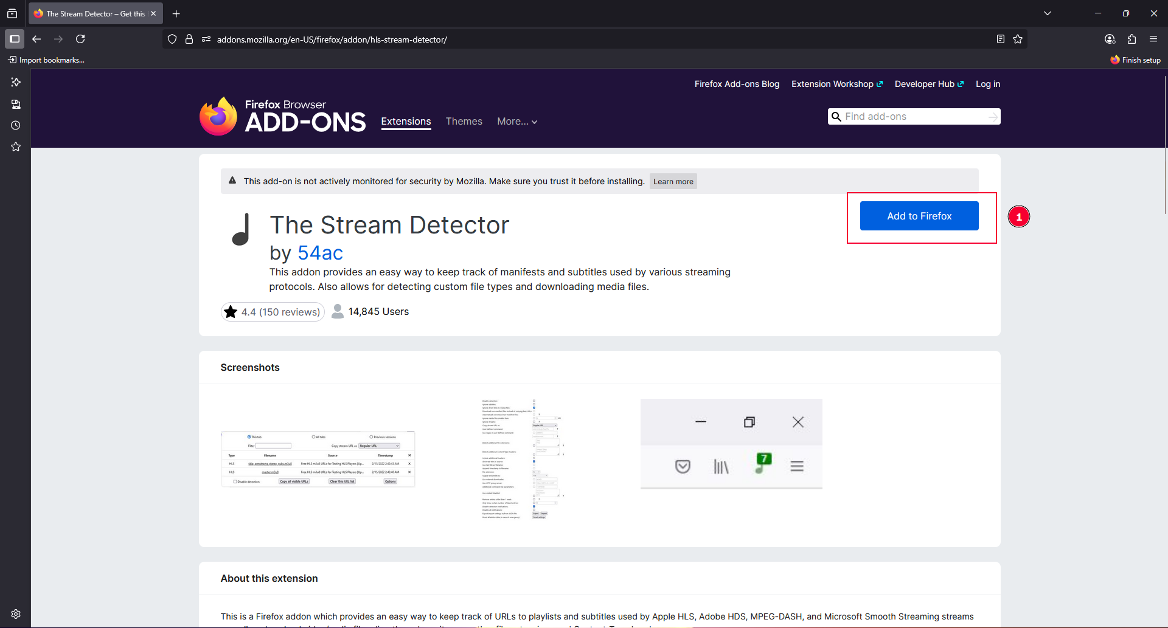The width and height of the screenshot is (1168, 628).
Task: Open the Firefox application menu
Action: coord(1153,39)
